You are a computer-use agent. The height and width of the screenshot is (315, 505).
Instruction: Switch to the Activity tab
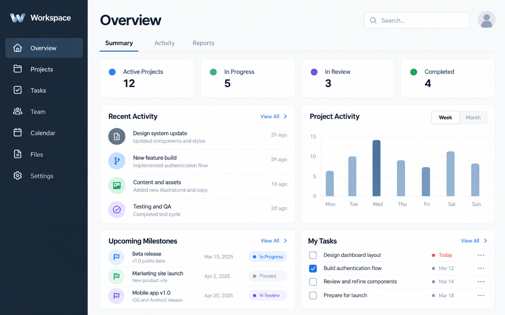pos(164,43)
